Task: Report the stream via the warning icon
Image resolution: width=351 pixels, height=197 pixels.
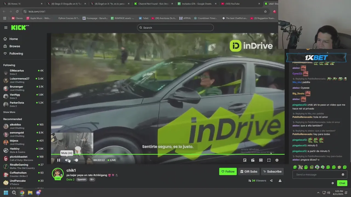Action: click(280, 181)
